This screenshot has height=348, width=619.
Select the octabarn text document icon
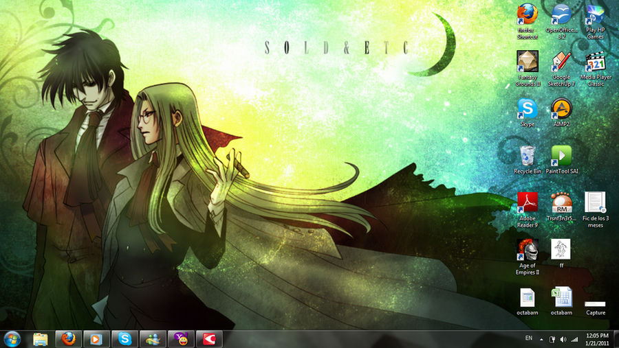pos(528,301)
